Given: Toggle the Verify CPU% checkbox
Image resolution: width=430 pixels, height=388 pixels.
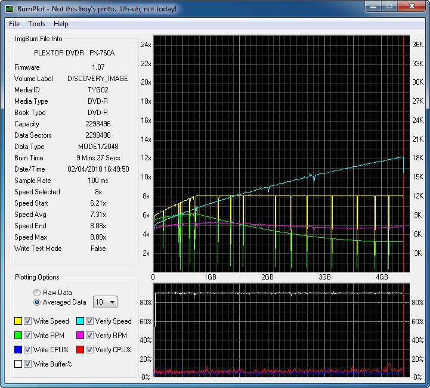Looking at the screenshot, I should click(x=90, y=350).
